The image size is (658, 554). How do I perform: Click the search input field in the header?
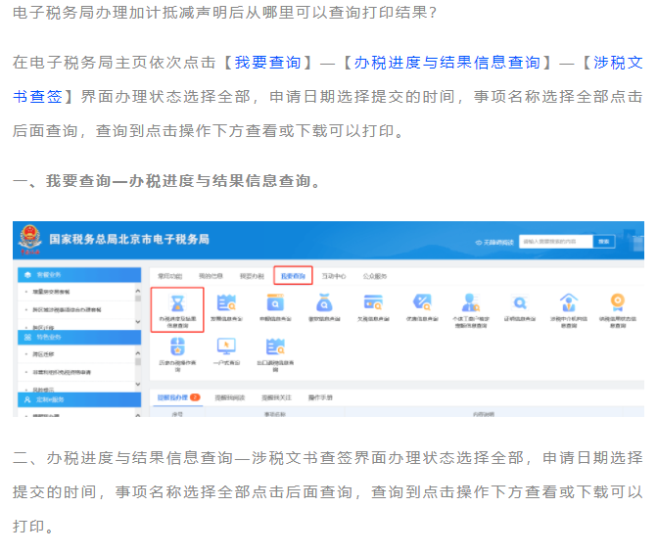tap(555, 240)
